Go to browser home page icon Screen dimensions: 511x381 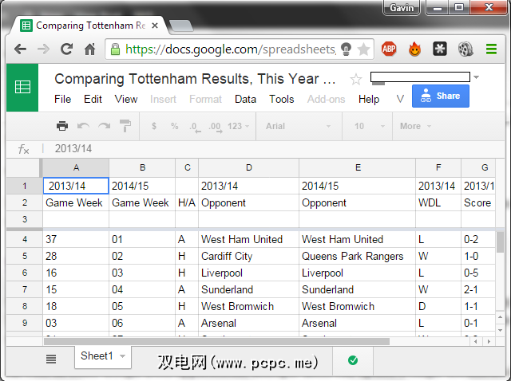90,49
